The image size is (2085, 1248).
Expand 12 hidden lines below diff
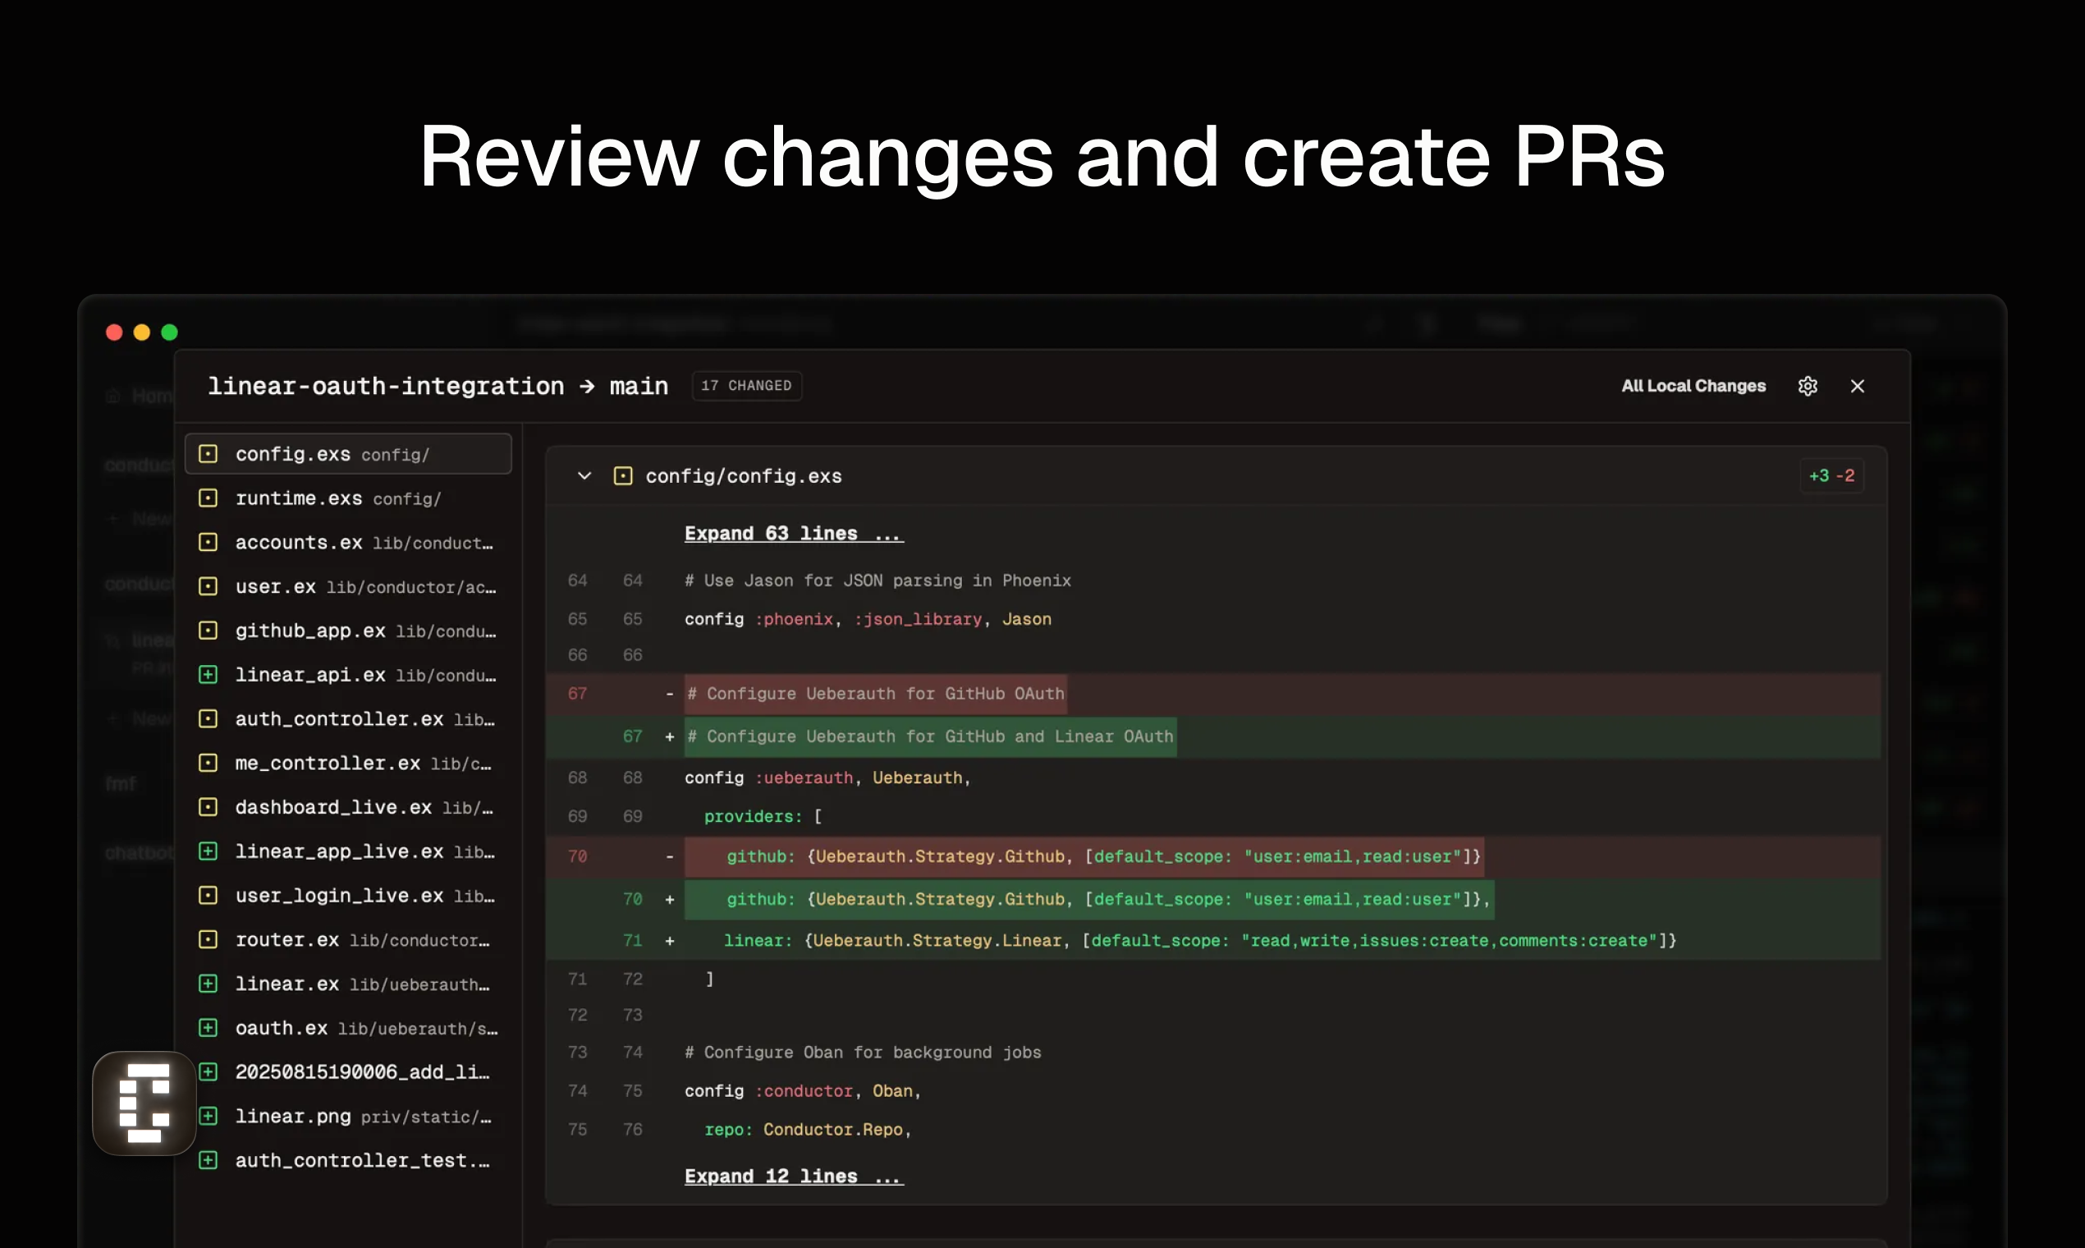tap(793, 1176)
